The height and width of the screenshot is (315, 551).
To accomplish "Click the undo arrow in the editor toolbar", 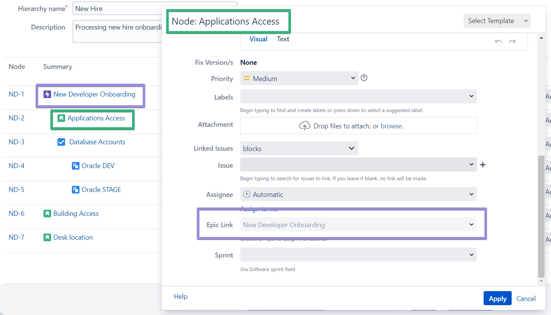I will (x=498, y=41).
